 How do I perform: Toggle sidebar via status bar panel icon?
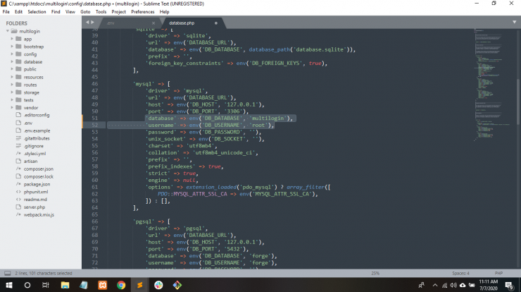click(x=7, y=274)
